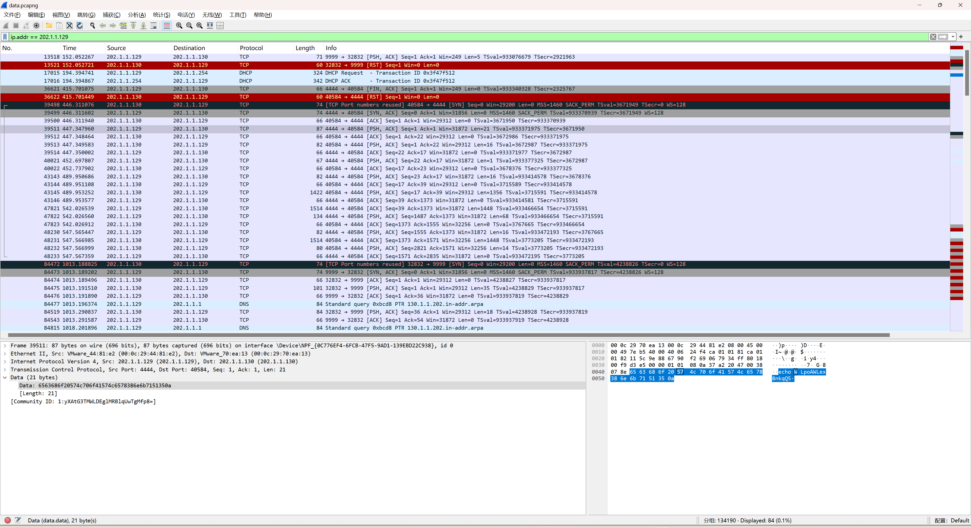Jump to the first packet
971x528 pixels.
133,26
